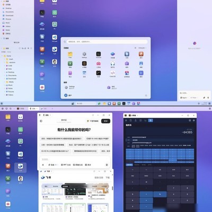This screenshot has width=212, height=212.
Task: Open recommended Settings entry in the launcher
Action: pyautogui.click(x=70, y=87)
